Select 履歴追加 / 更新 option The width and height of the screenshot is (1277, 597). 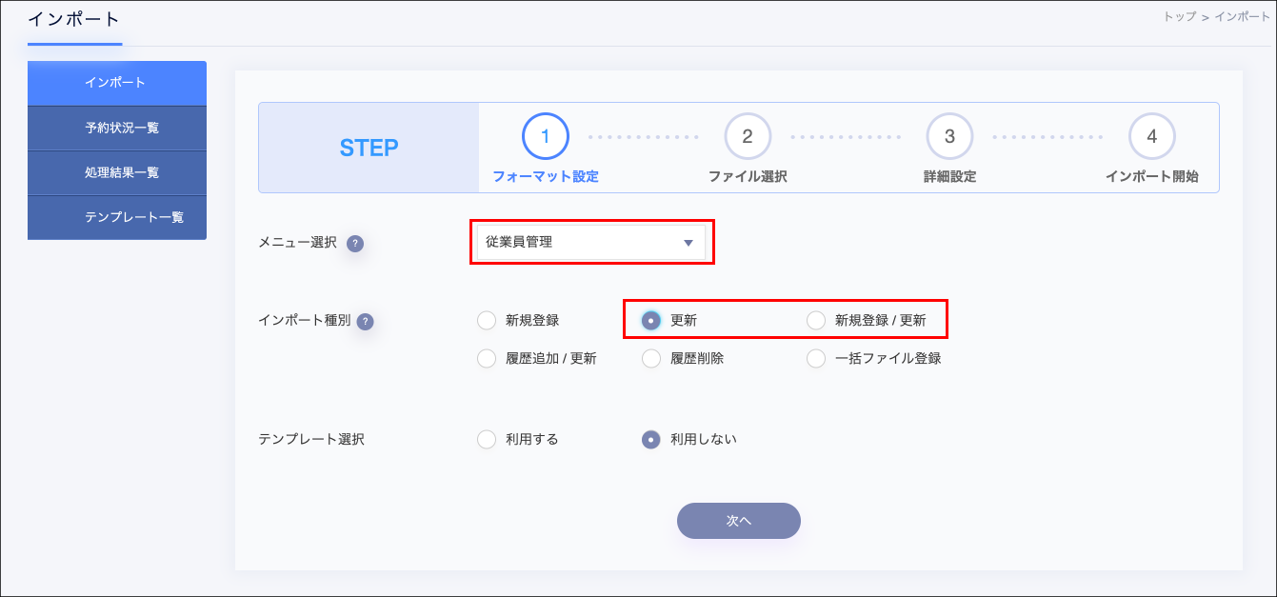[487, 359]
